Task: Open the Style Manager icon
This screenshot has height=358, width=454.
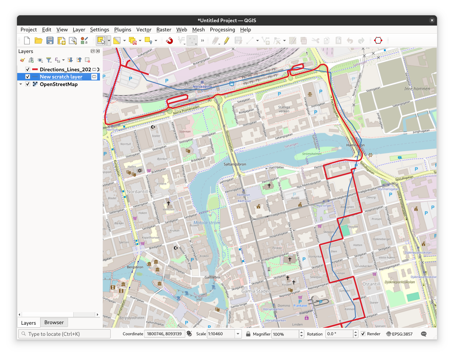Action: (x=84, y=41)
